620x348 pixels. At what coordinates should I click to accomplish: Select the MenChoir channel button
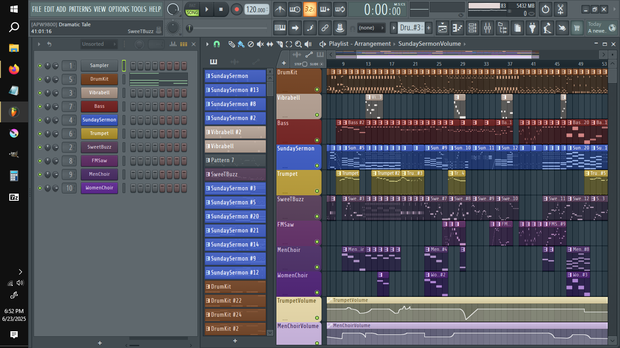point(99,174)
